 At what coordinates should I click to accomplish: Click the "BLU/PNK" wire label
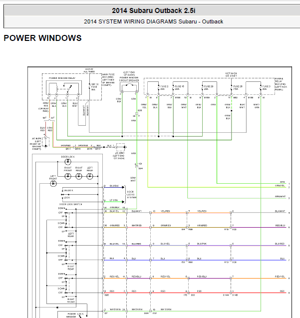pos(202,244)
